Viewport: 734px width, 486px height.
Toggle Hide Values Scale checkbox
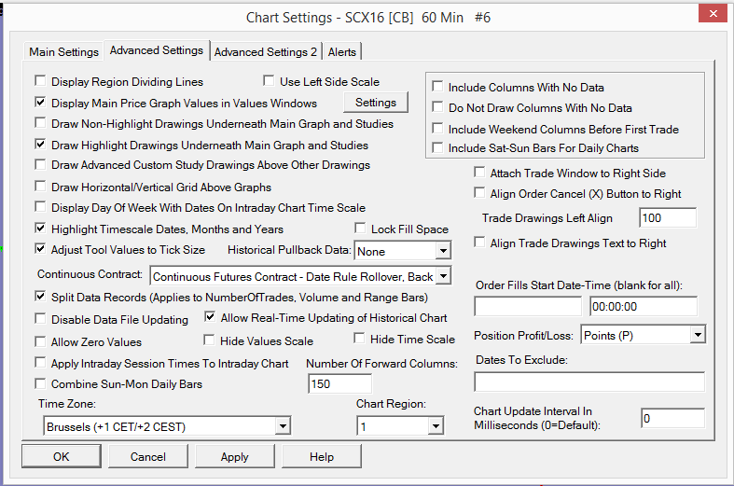coord(209,340)
